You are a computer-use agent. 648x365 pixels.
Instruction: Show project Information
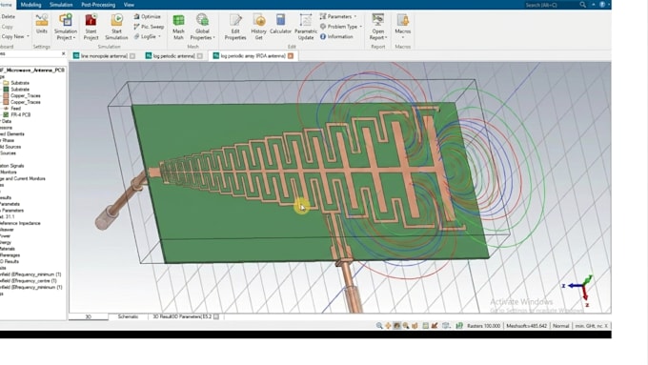[x=336, y=36]
